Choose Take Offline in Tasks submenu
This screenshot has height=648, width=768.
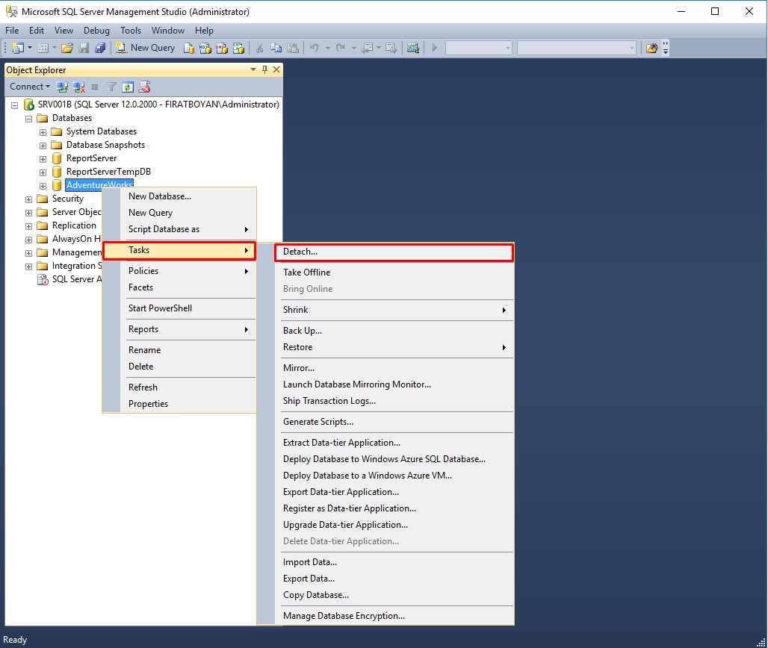coord(394,272)
